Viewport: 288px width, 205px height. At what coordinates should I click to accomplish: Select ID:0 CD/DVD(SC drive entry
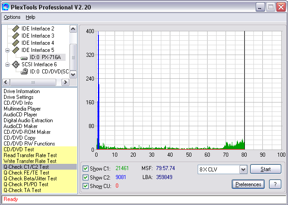click(49, 71)
